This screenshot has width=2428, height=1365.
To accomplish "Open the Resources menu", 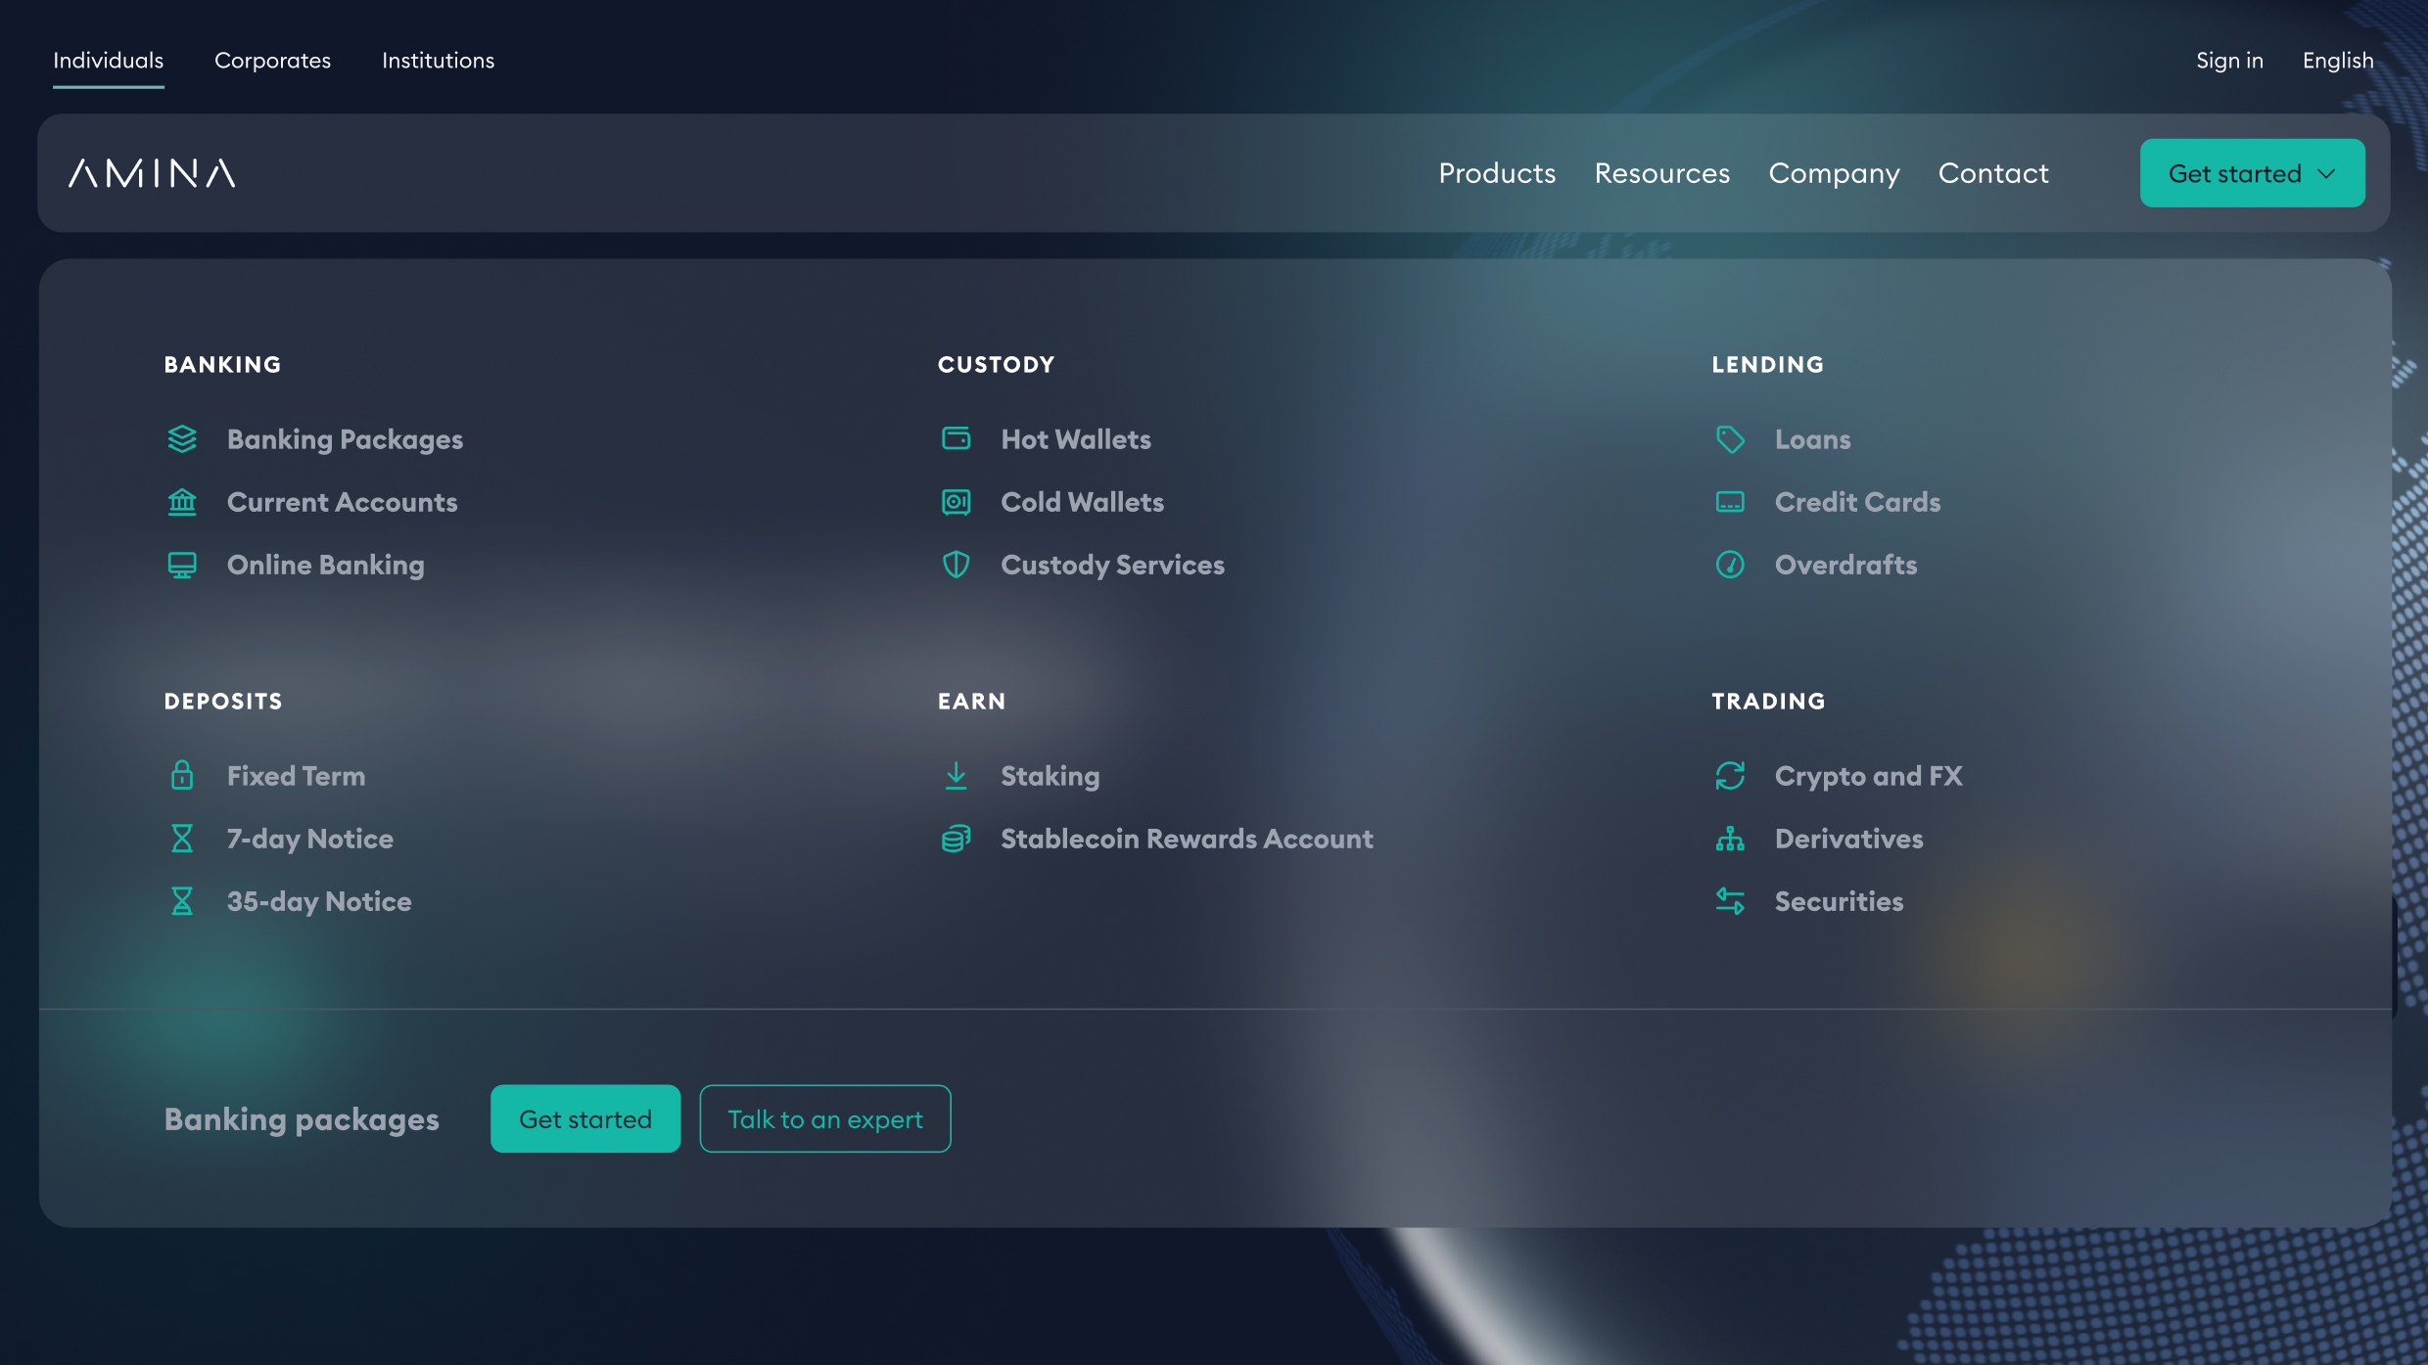I will (1661, 173).
